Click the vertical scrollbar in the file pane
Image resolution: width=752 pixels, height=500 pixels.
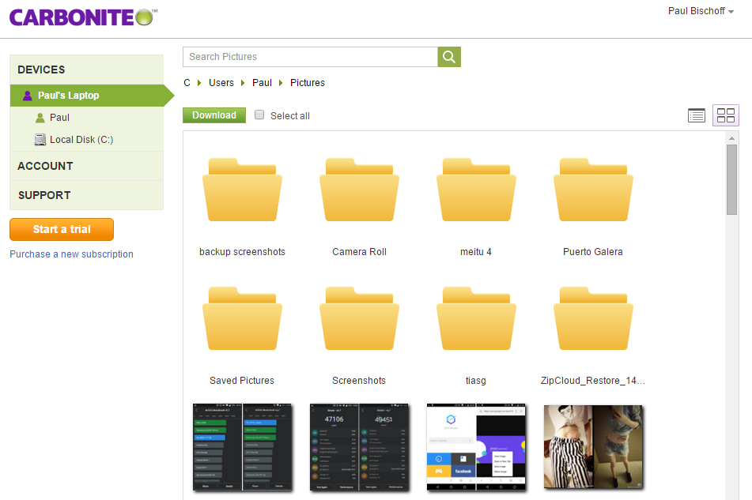(x=731, y=179)
